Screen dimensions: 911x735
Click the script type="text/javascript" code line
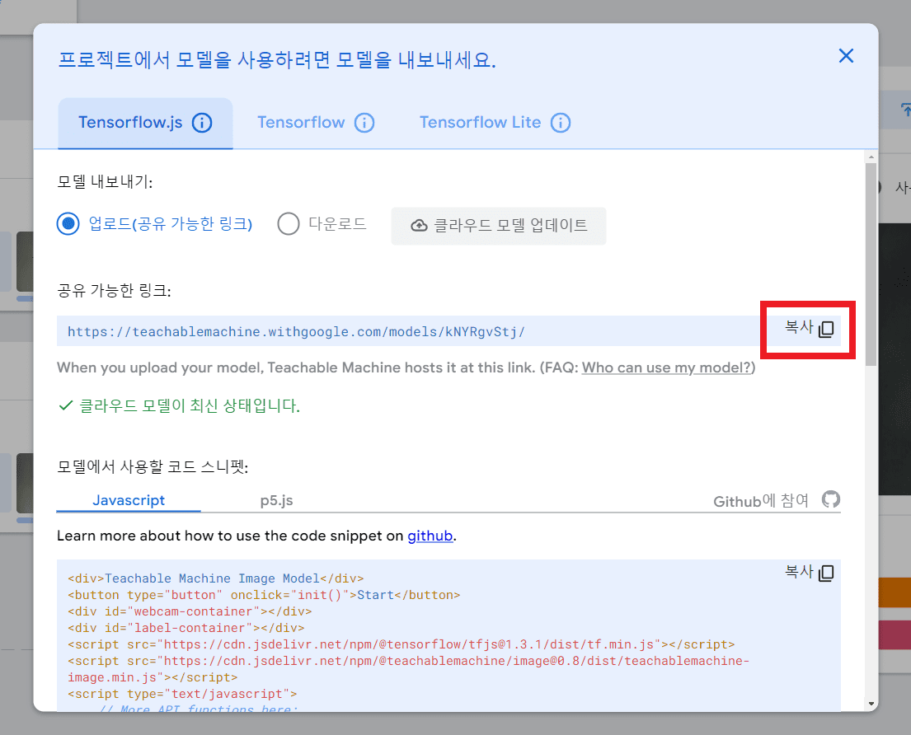pyautogui.click(x=182, y=694)
